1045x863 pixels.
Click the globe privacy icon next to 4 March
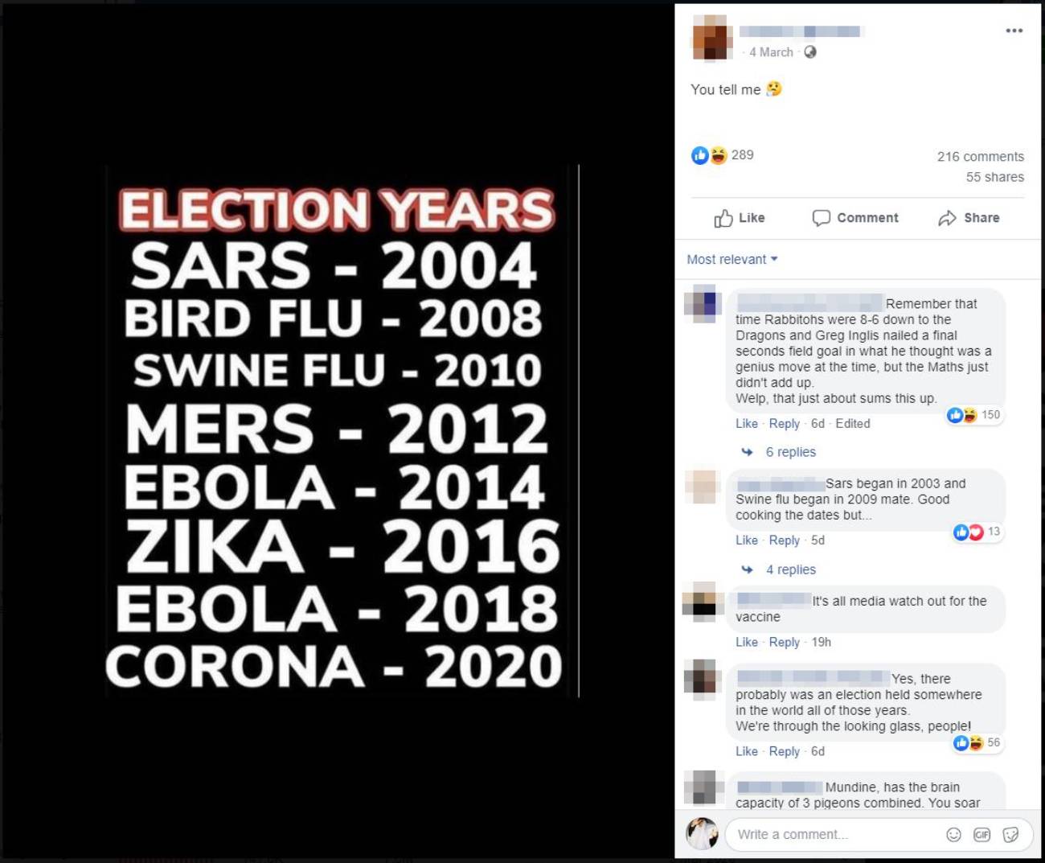(809, 52)
